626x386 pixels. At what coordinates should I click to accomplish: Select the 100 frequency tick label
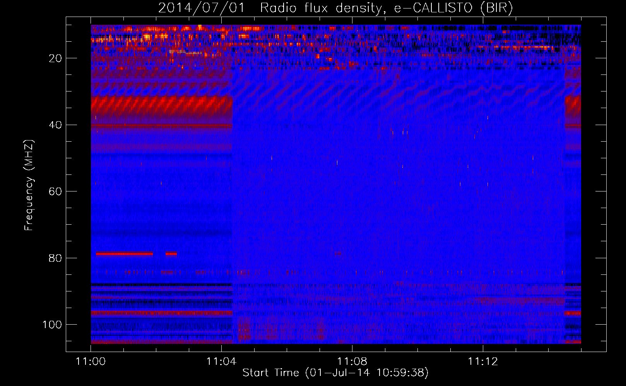[52, 324]
